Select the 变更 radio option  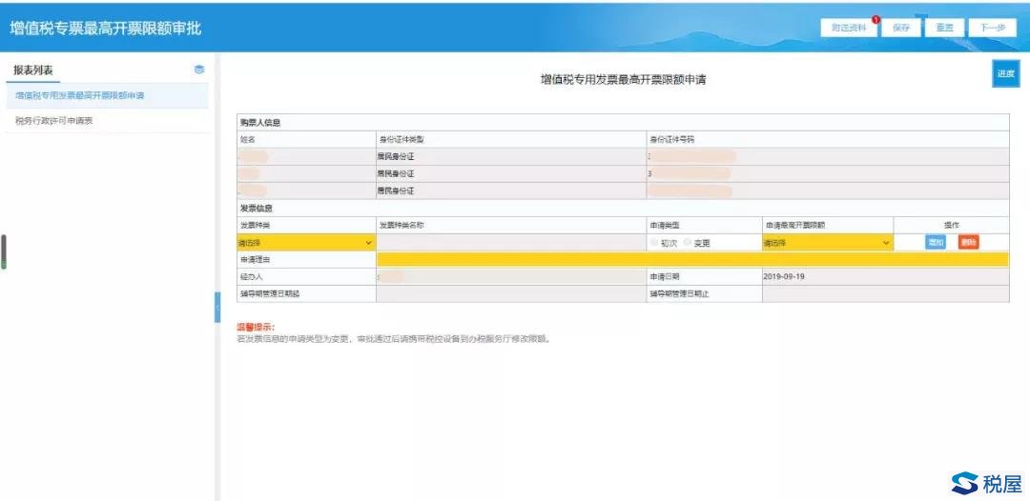(x=688, y=243)
